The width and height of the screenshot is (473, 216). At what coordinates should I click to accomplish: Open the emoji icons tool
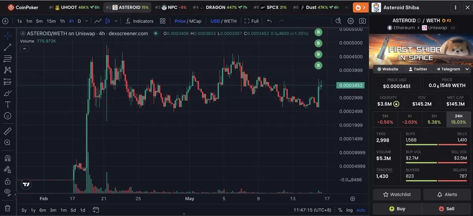pyautogui.click(x=7, y=116)
